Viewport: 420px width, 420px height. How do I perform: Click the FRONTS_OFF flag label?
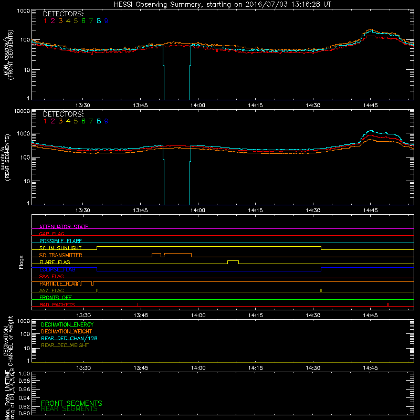[x=56, y=298]
